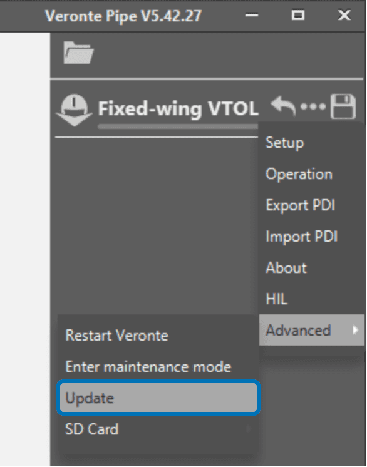This screenshot has width=367, height=467.
Task: Click the highlighted Update option
Action: [158, 398]
